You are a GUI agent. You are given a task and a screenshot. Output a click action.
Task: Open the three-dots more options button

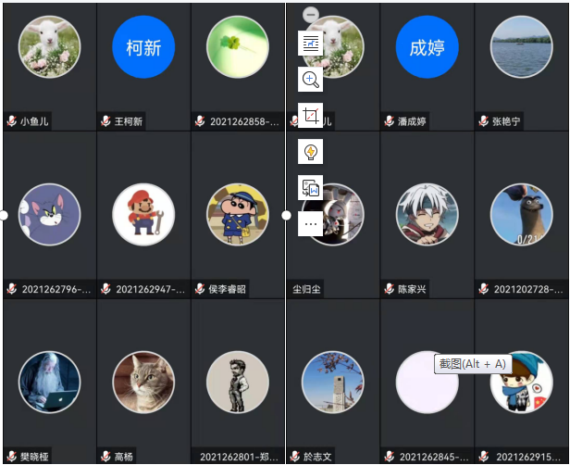point(311,223)
